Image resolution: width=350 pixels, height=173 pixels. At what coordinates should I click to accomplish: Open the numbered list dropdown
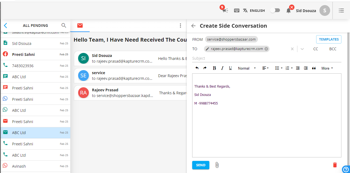coord(289,68)
